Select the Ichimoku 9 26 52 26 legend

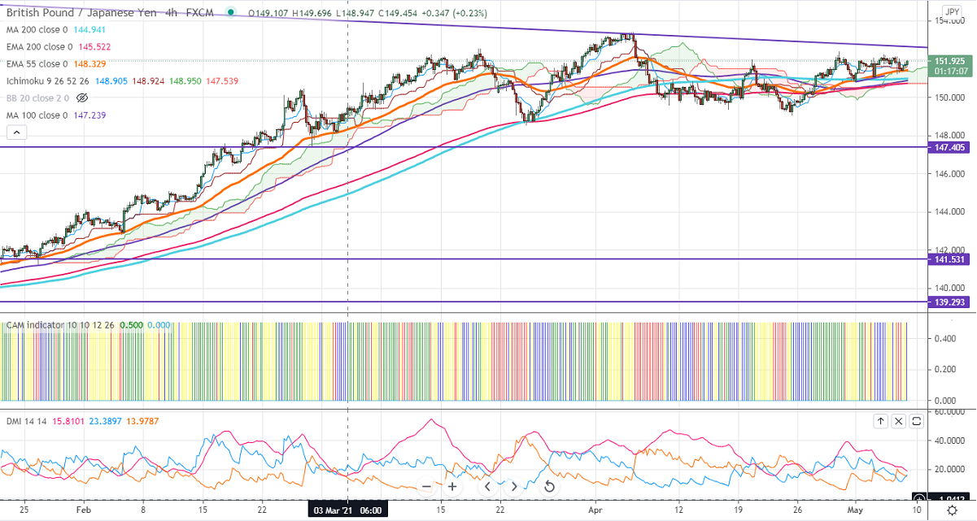[49, 80]
